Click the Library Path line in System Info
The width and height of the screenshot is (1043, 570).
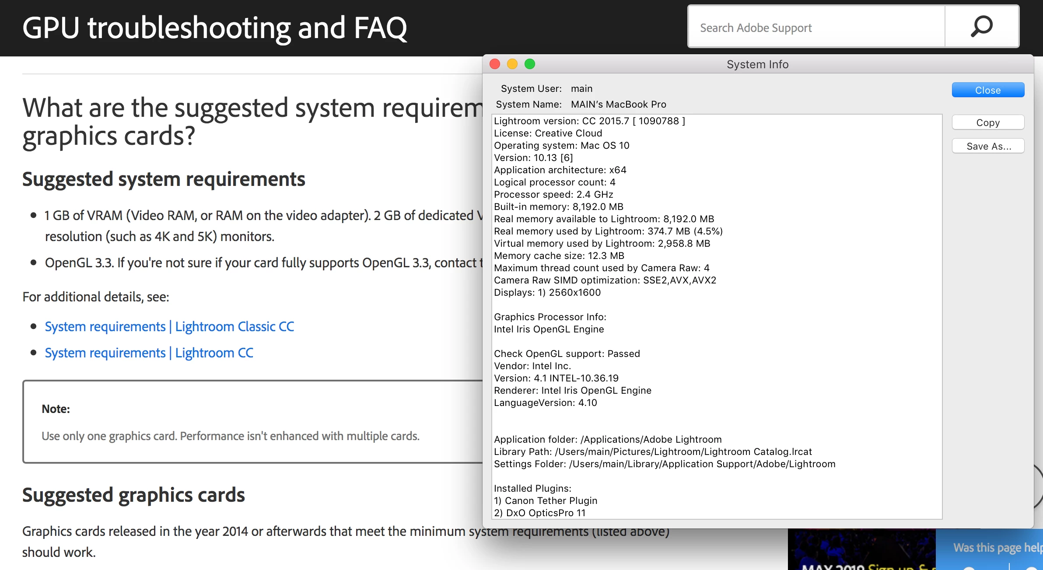pyautogui.click(x=652, y=452)
